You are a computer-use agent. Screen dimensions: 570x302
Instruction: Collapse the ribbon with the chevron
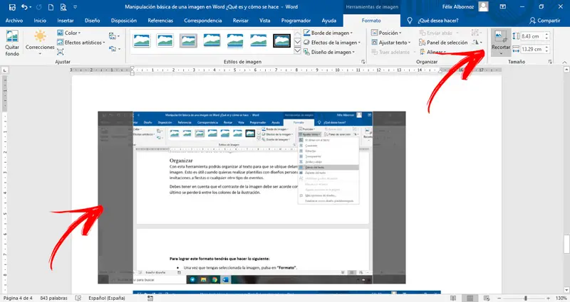pos(564,62)
